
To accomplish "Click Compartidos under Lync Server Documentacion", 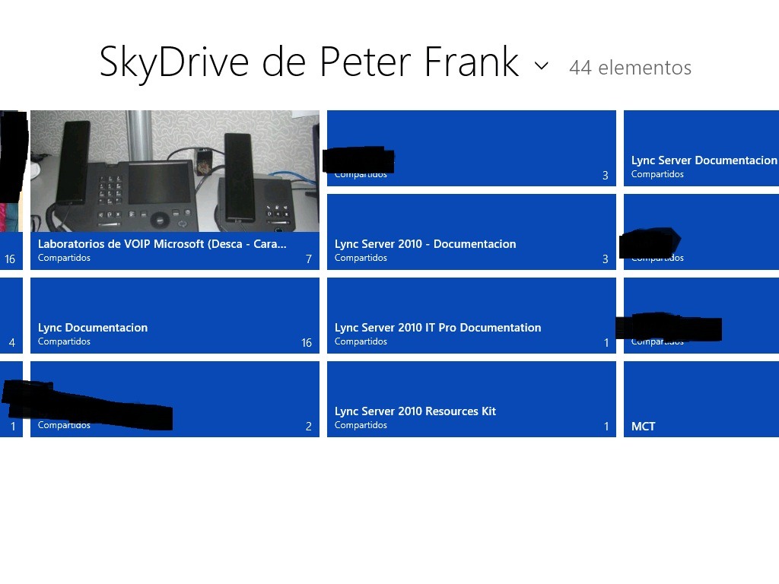I will coord(657,174).
